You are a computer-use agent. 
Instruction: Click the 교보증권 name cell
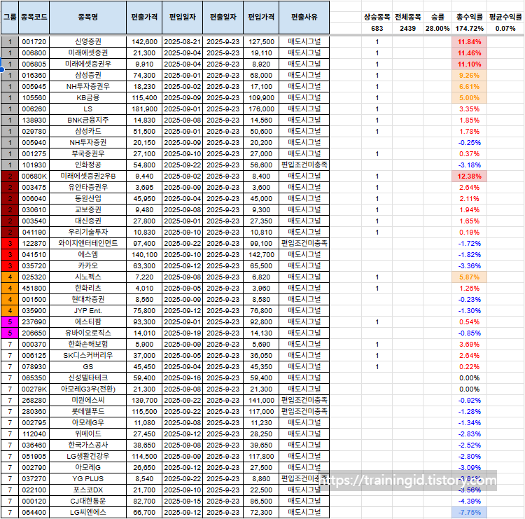87,210
